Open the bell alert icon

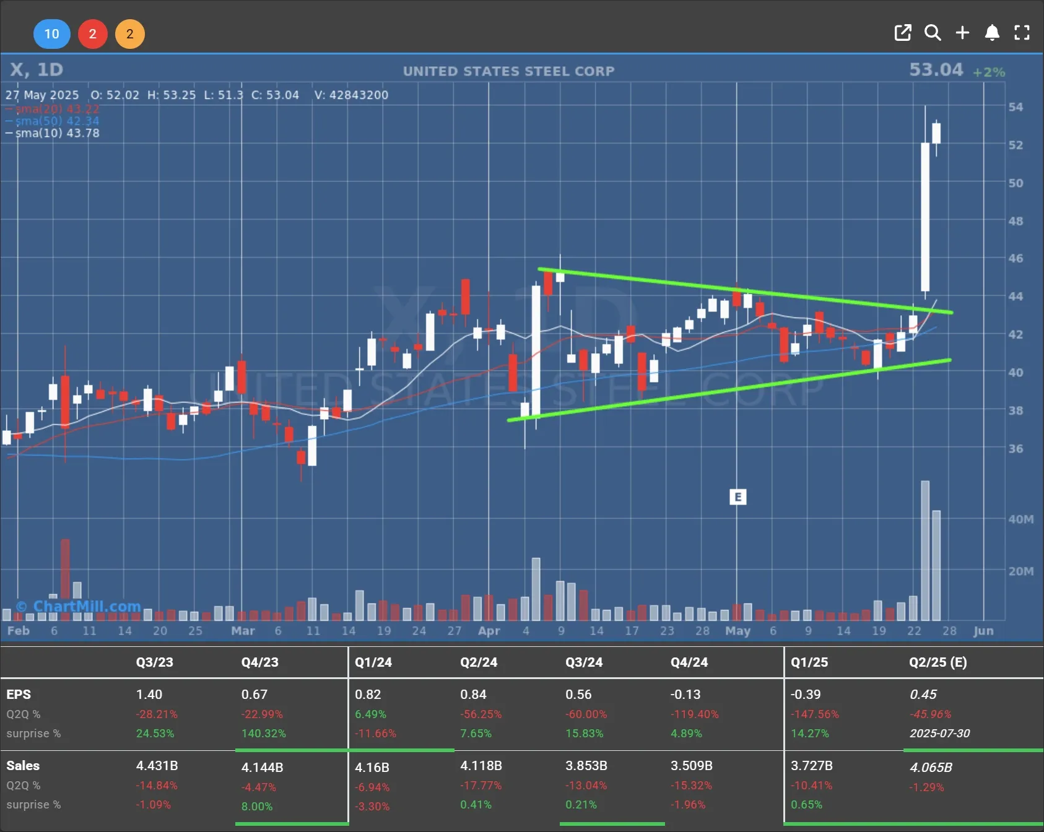coord(992,33)
